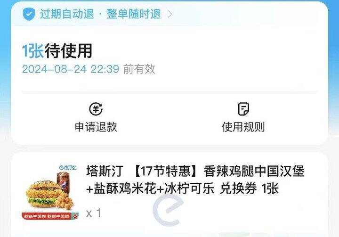The height and width of the screenshot is (237, 339).
Task: Open the burger combo product thumbnail
Action: [x=50, y=192]
